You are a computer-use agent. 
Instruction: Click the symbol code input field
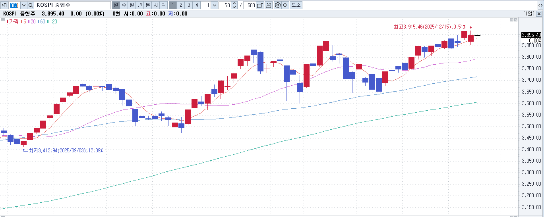point(14,5)
